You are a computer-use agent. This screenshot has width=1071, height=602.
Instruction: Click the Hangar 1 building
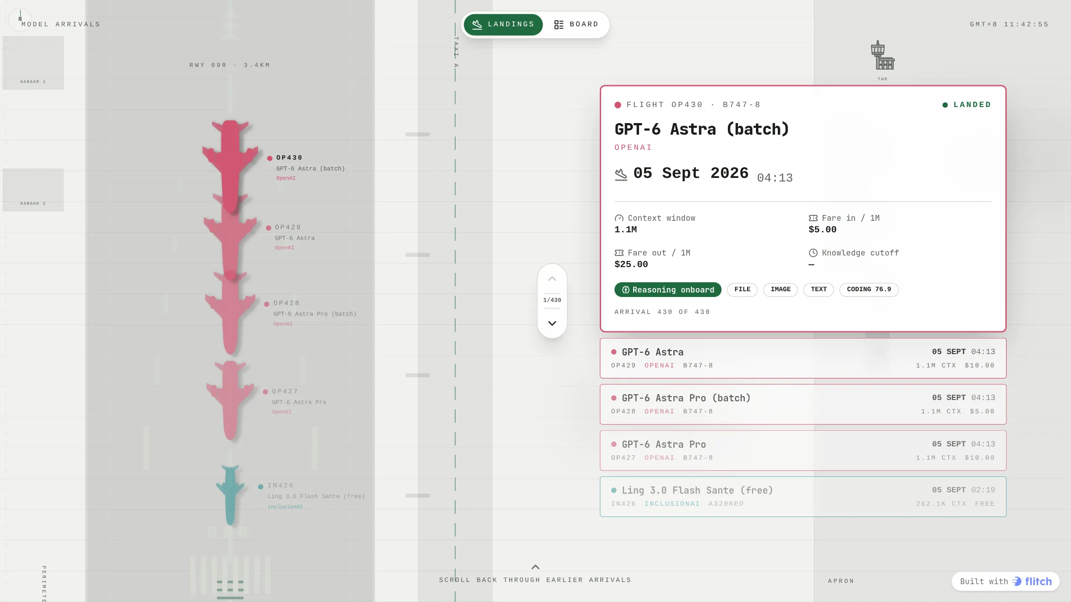pyautogui.click(x=33, y=63)
